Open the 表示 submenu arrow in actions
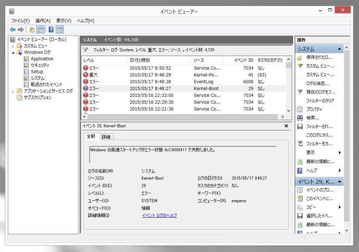The width and height of the screenshot is (359, 252). [x=340, y=153]
